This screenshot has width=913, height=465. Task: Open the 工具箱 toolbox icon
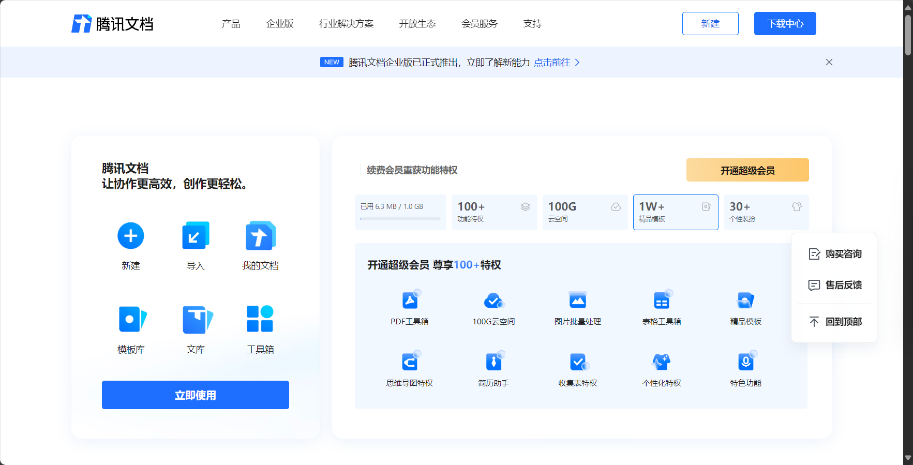click(x=260, y=319)
